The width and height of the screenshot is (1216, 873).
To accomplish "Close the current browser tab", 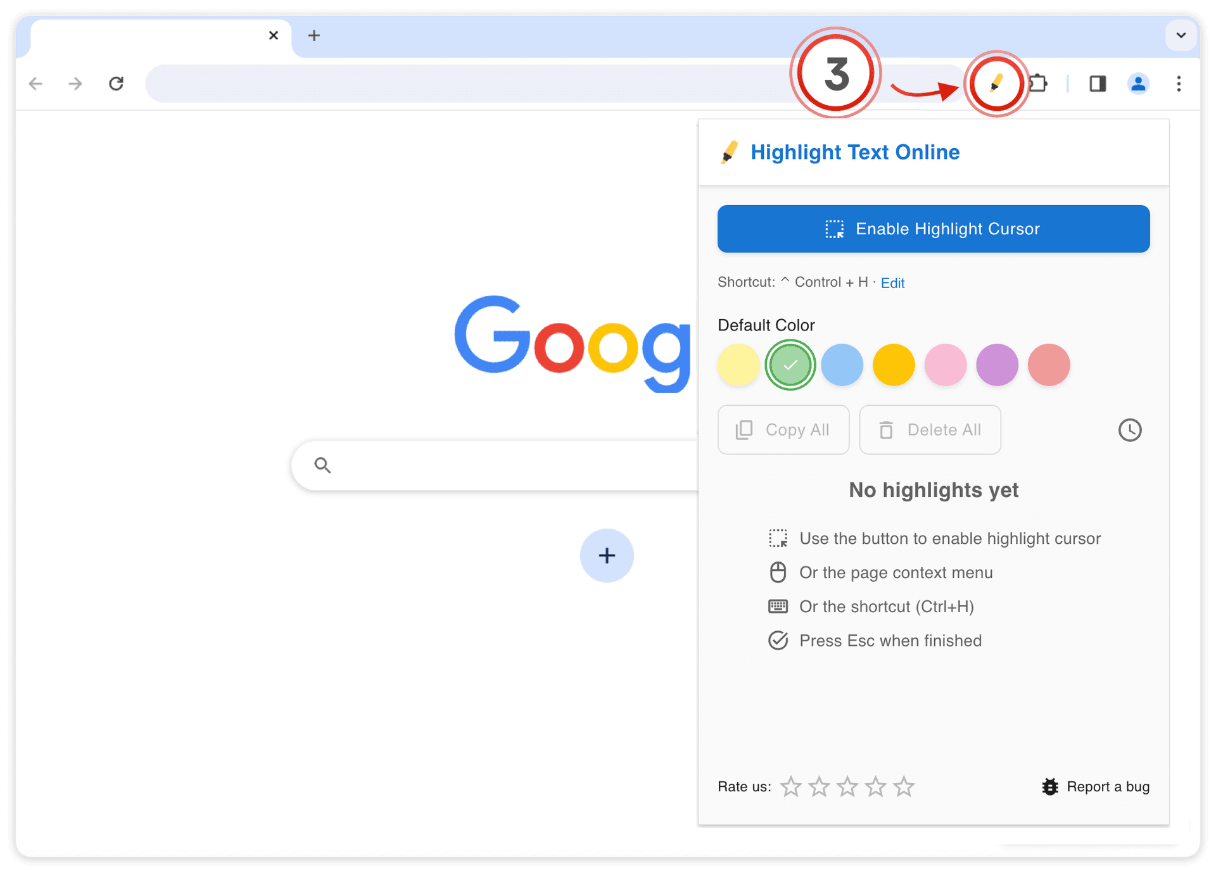I will pyautogui.click(x=273, y=35).
